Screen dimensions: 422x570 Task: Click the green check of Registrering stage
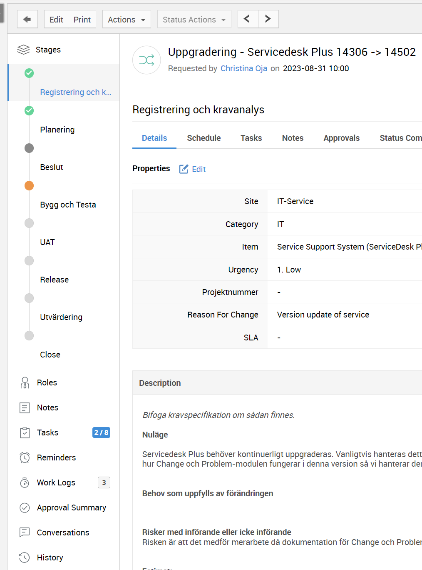[29, 73]
